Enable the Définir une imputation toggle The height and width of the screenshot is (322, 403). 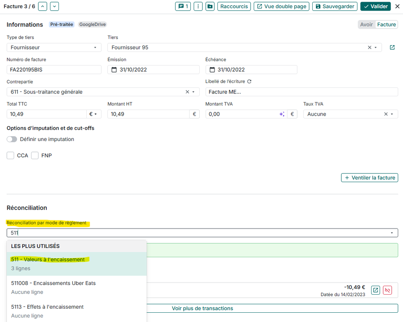click(12, 139)
